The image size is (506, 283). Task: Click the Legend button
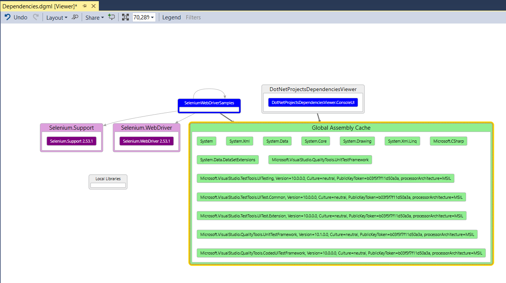(171, 17)
